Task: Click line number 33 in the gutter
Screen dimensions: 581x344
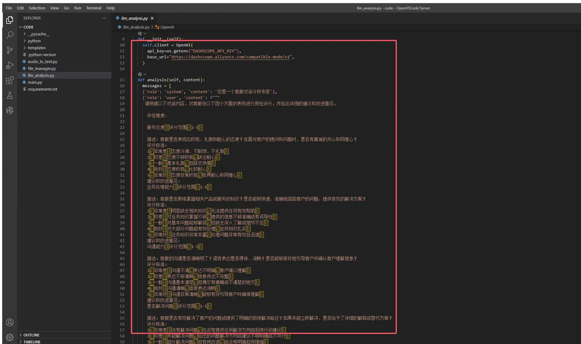Action: (122, 187)
